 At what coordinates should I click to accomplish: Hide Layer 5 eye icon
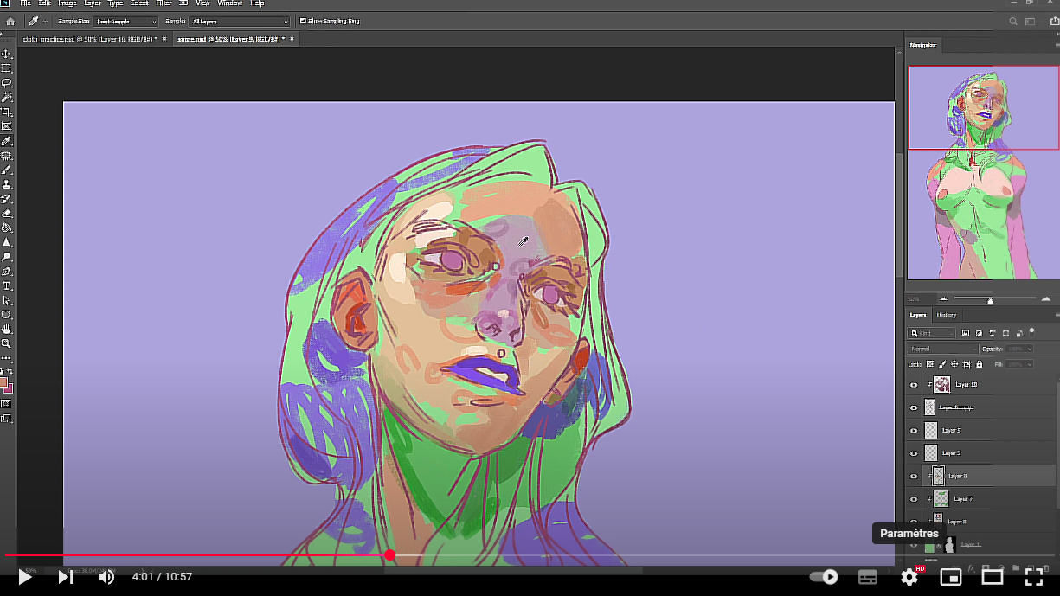[914, 430]
